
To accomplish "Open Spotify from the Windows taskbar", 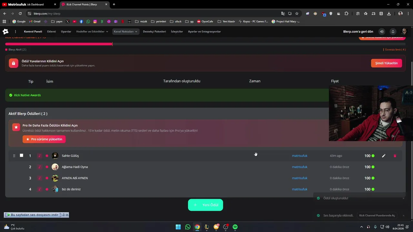I will click(235, 227).
